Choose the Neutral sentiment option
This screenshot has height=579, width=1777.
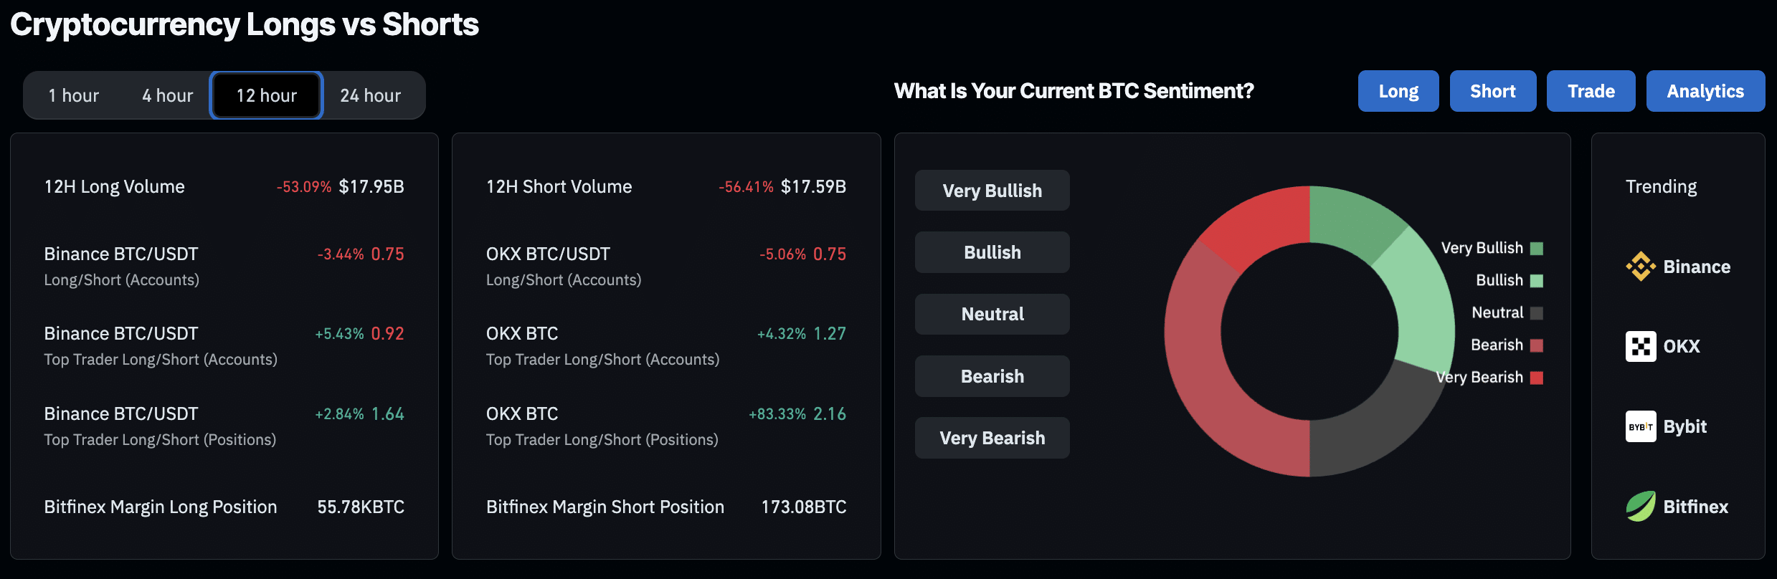tap(992, 314)
